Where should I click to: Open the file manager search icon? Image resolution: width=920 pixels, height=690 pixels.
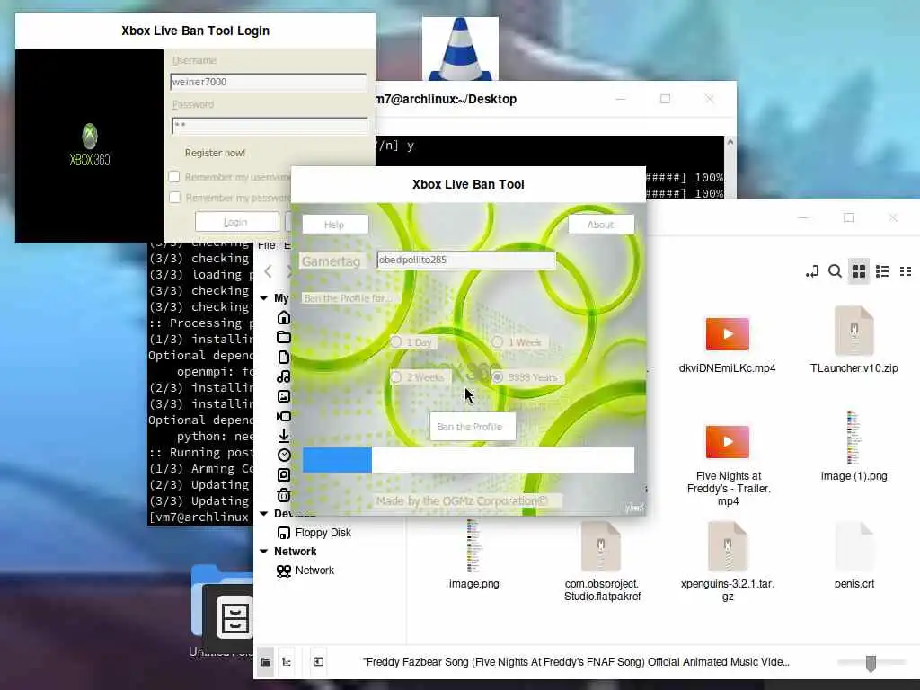(x=835, y=271)
